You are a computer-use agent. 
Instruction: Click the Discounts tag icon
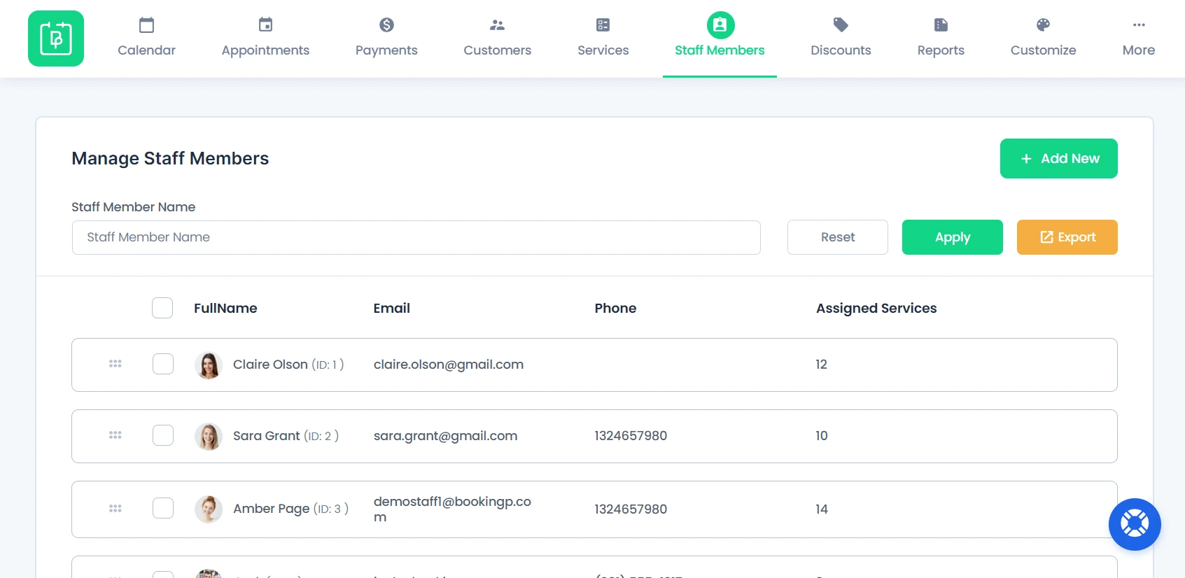click(841, 25)
